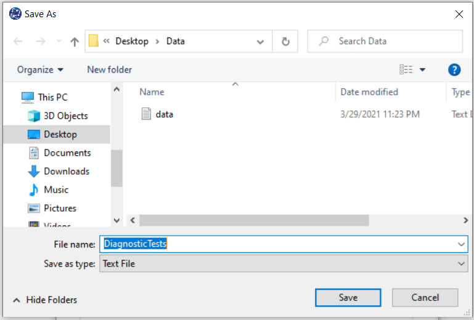This screenshot has height=320, width=474.
Task: Open the Organize menu
Action: (x=40, y=70)
